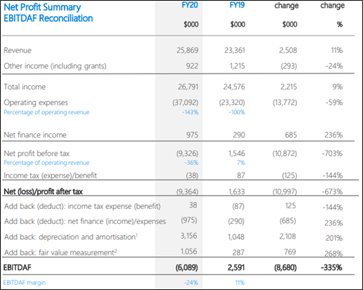Image resolution: width=363 pixels, height=290 pixels.
Task: Select Income tax (expense)/benefit row label
Action: pyautogui.click(x=50, y=176)
